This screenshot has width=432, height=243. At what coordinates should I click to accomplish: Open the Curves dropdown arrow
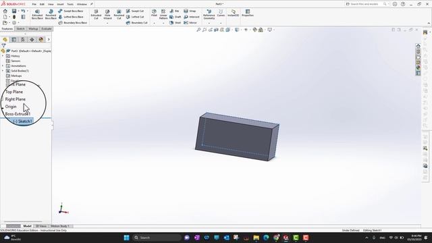[221, 23]
